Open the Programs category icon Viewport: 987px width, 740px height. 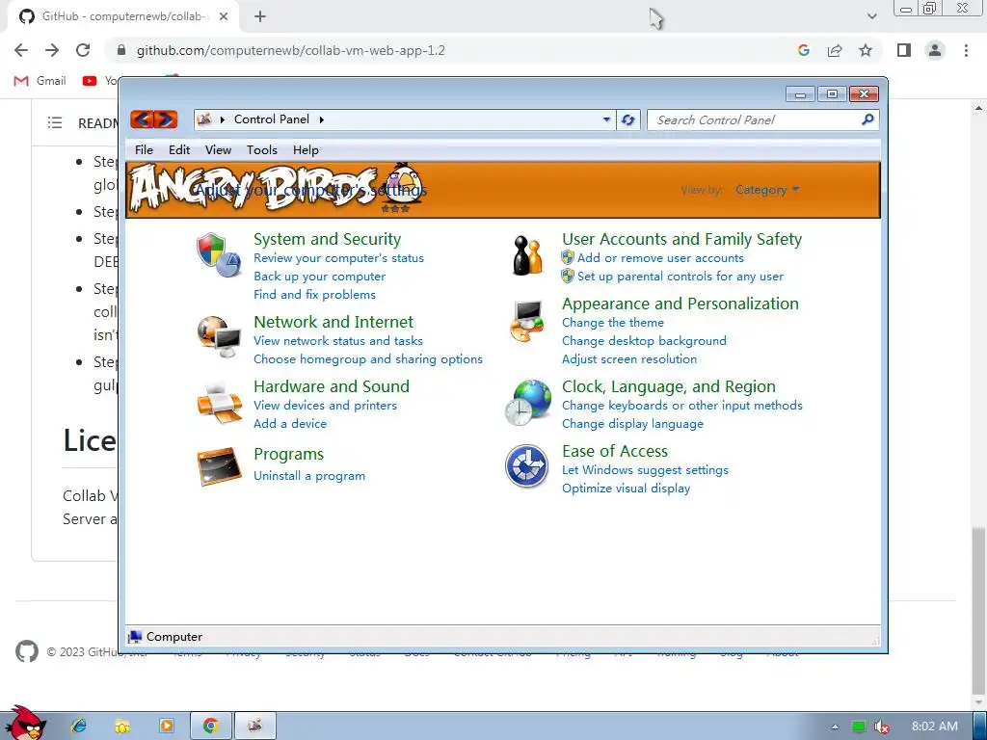pyautogui.click(x=219, y=466)
